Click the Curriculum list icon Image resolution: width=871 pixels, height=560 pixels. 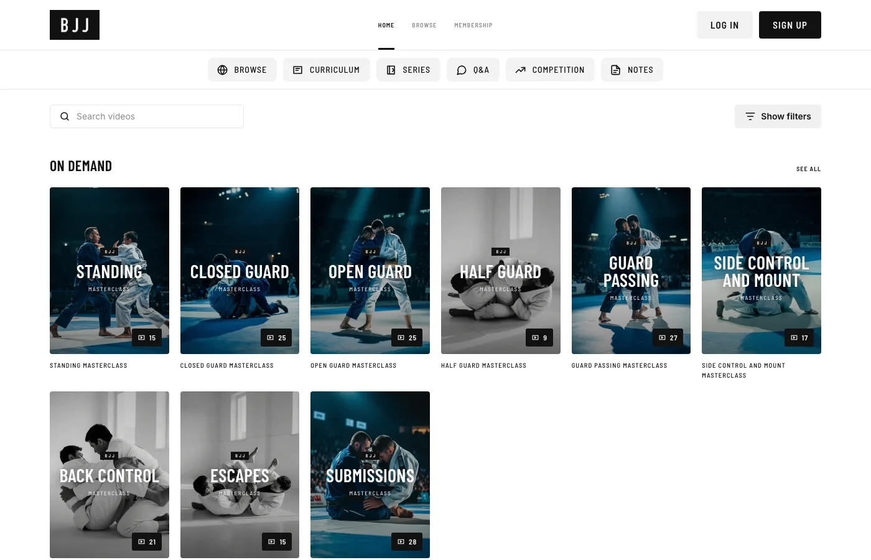coord(297,70)
